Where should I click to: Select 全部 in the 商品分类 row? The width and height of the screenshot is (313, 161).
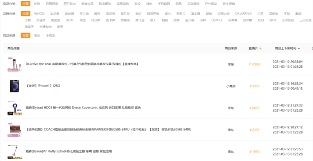(25, 4)
